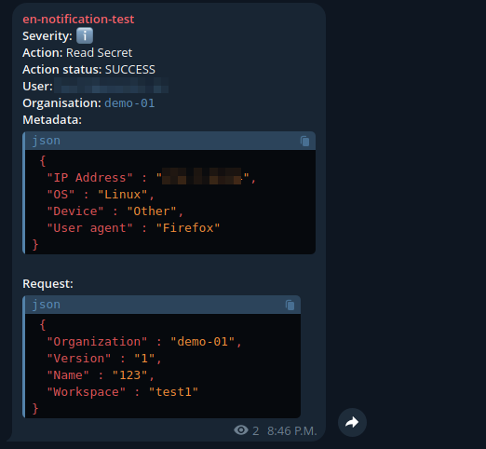Viewport: 486px width, 449px height.
Task: Click the blurred User value
Action: click(112, 86)
